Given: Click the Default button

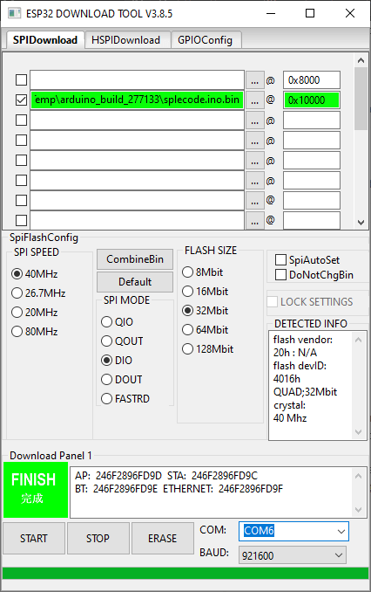Looking at the screenshot, I should (x=135, y=282).
